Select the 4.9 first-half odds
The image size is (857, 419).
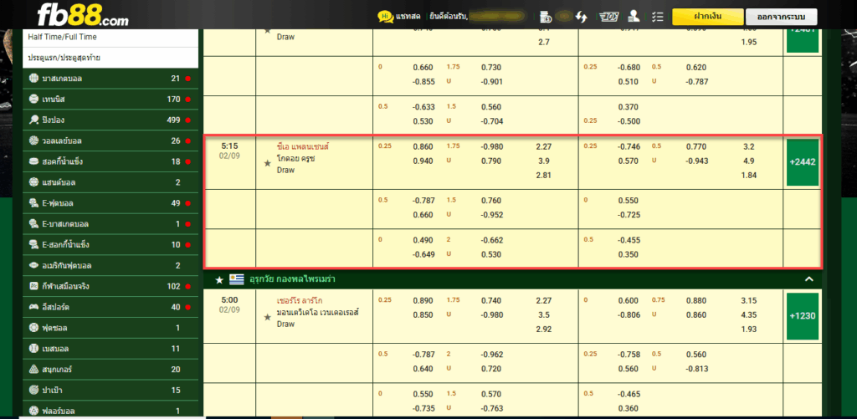tap(749, 161)
